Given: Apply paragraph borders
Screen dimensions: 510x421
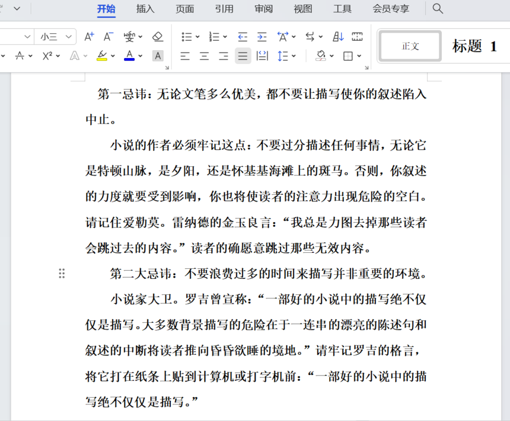Looking at the screenshot, I should [x=348, y=56].
